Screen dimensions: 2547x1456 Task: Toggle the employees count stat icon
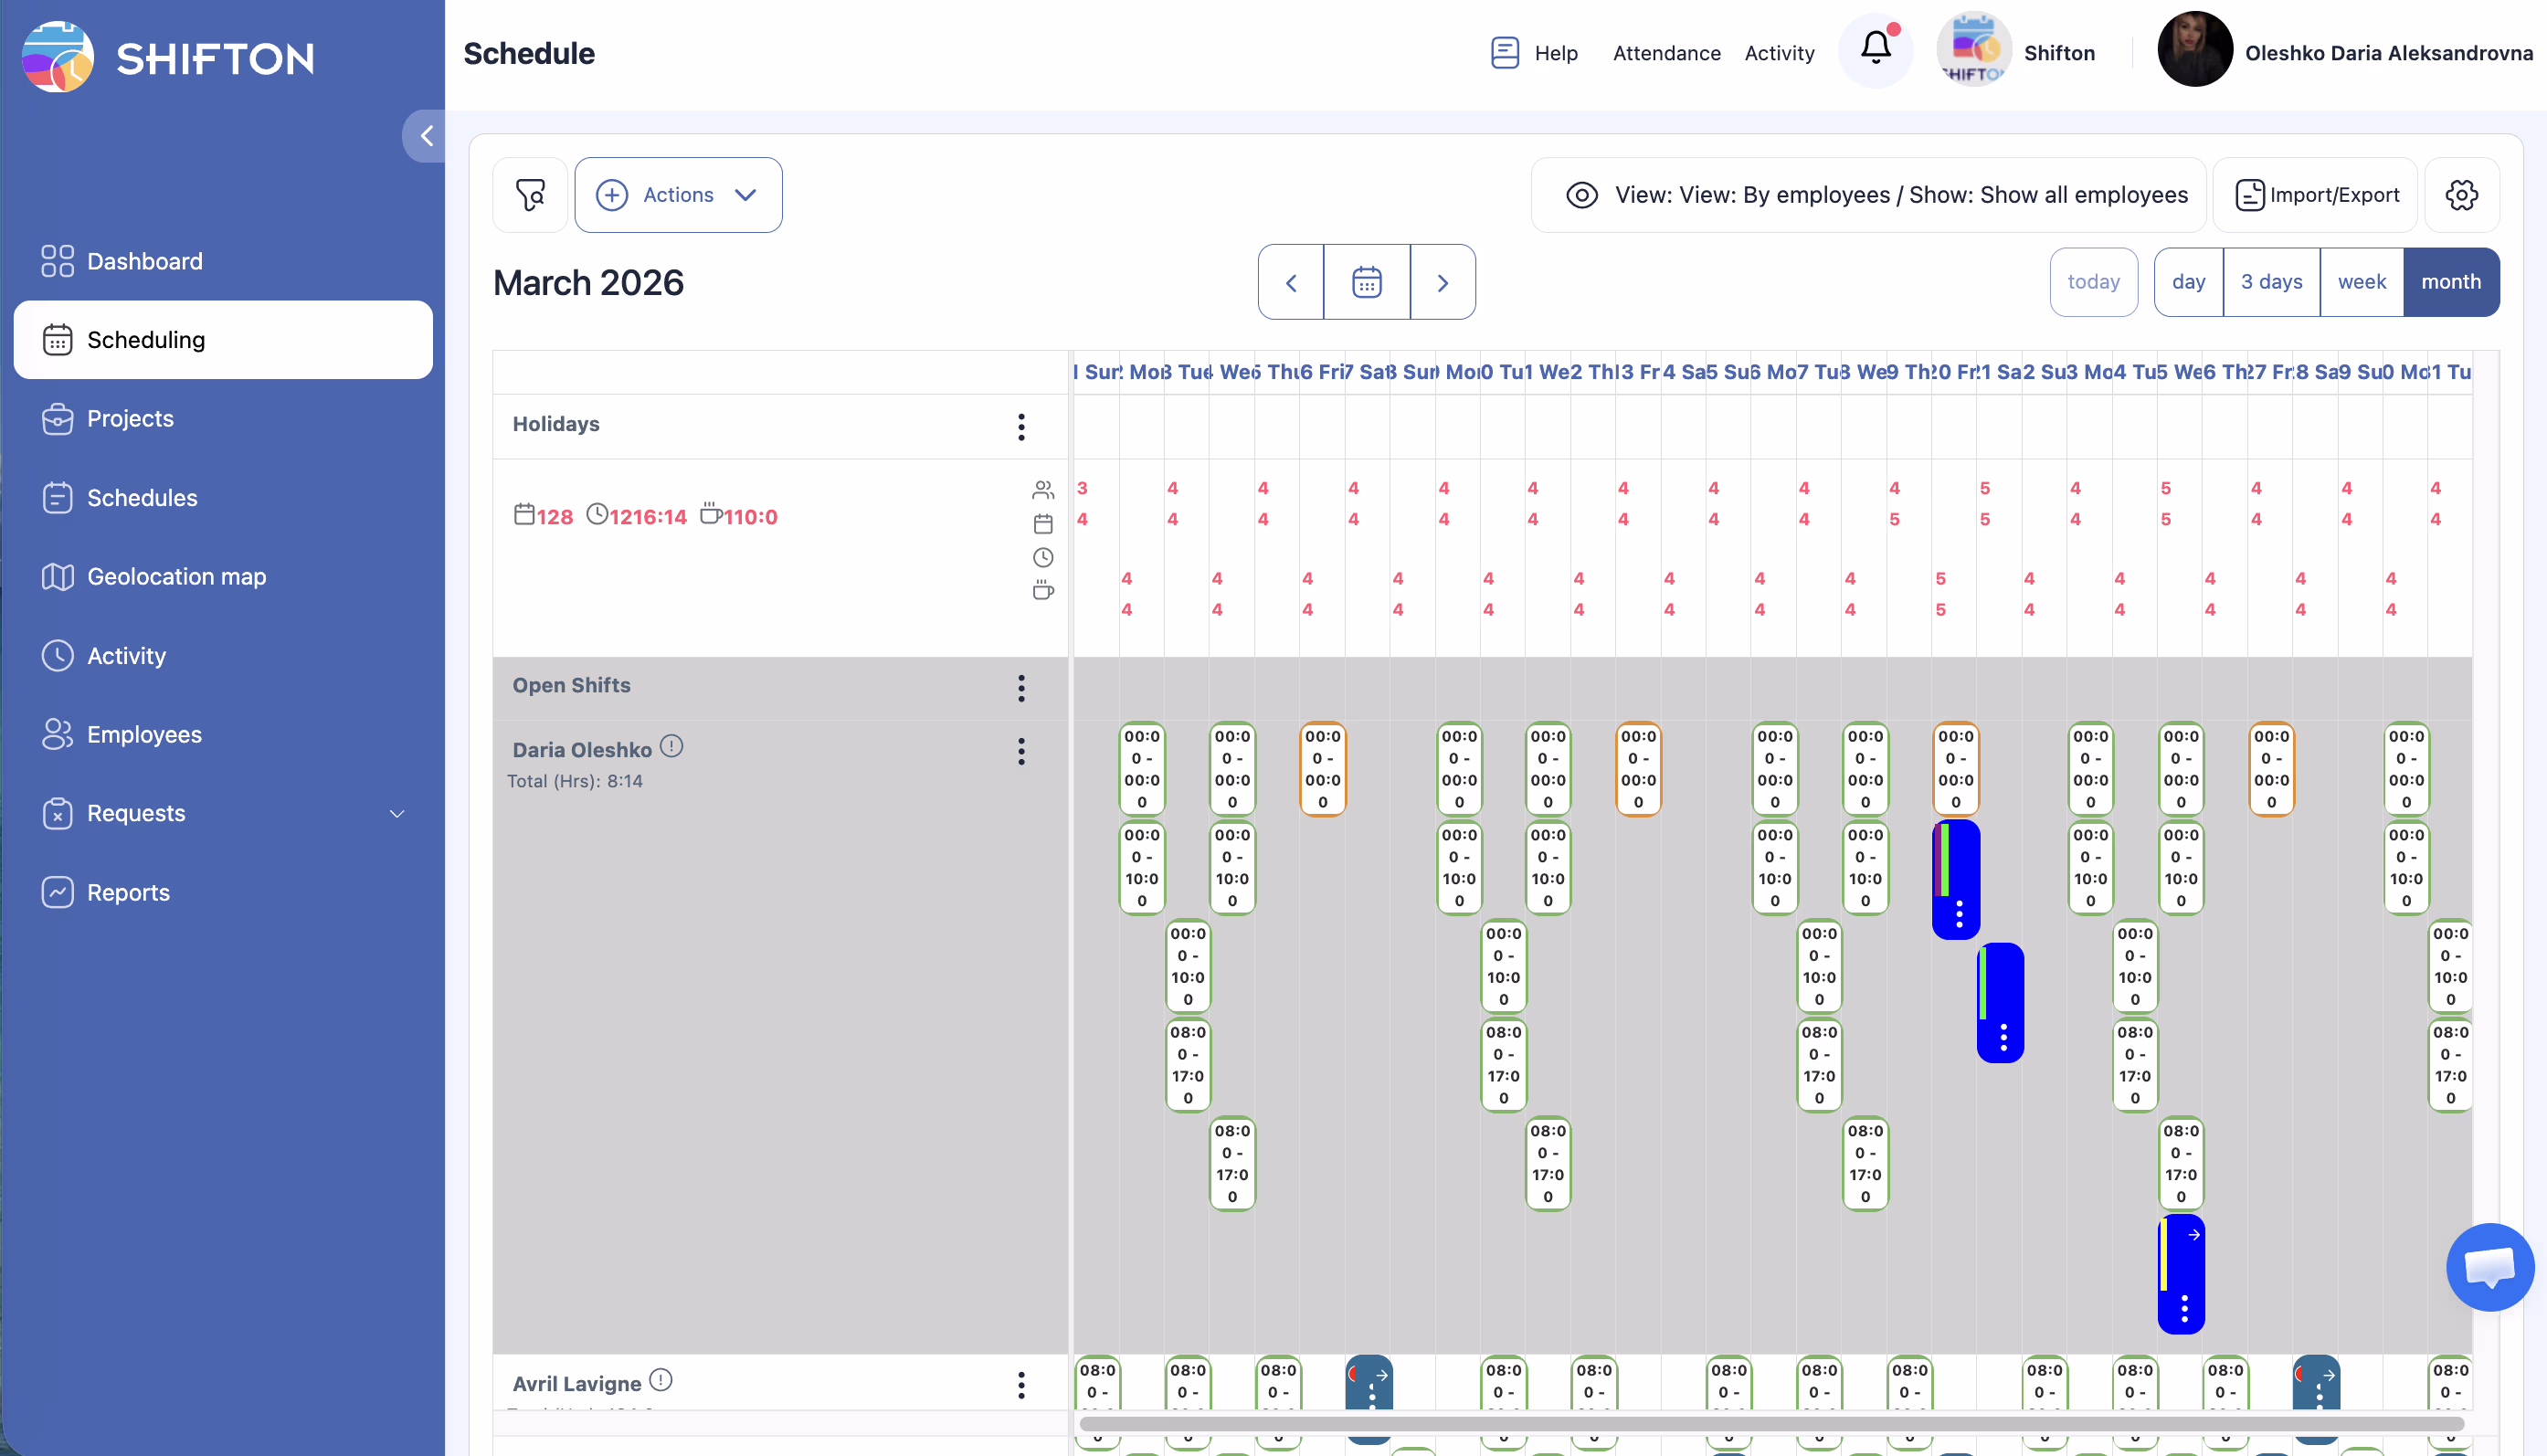(1043, 489)
